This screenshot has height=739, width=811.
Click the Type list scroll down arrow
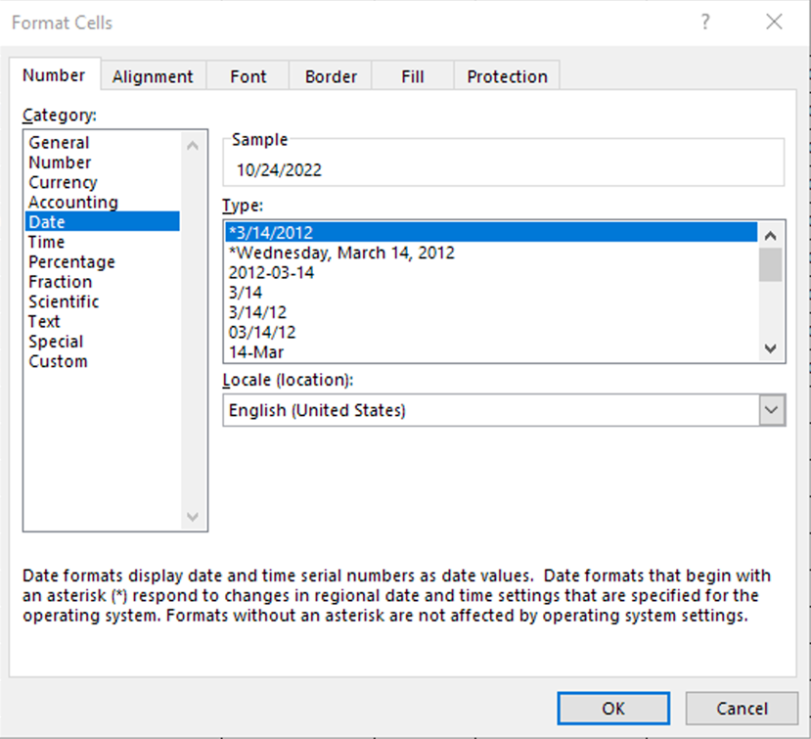pyautogui.click(x=770, y=348)
